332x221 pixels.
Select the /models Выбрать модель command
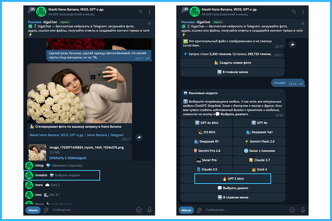pos(62,175)
